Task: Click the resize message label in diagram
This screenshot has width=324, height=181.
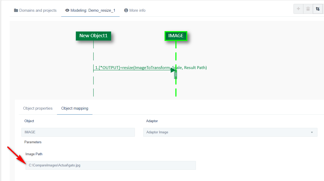Action: [151, 67]
